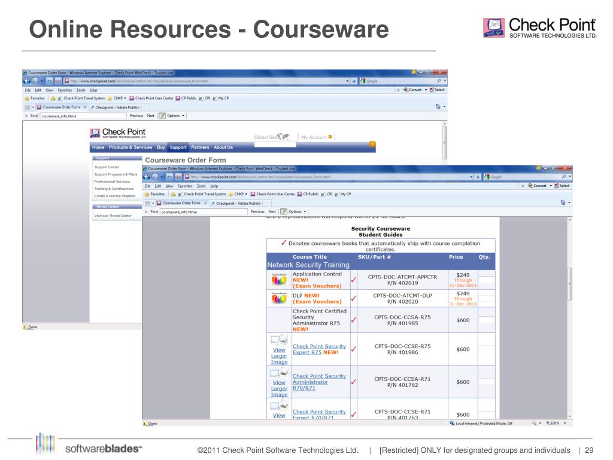Open the Options dropdown in the front window find bar

click(305, 211)
